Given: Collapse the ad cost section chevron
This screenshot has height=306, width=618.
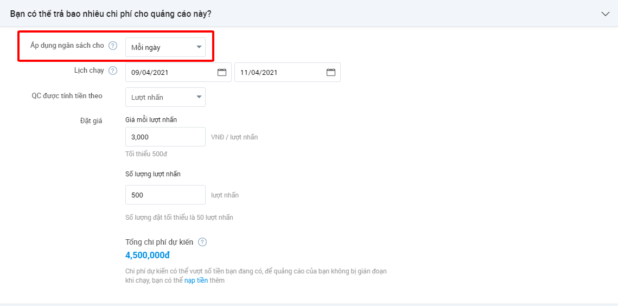Looking at the screenshot, I should tap(605, 14).
